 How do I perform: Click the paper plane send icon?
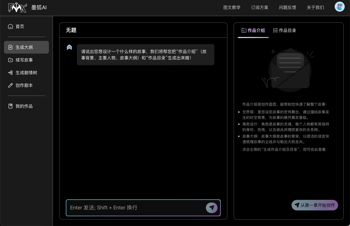[x=211, y=208]
